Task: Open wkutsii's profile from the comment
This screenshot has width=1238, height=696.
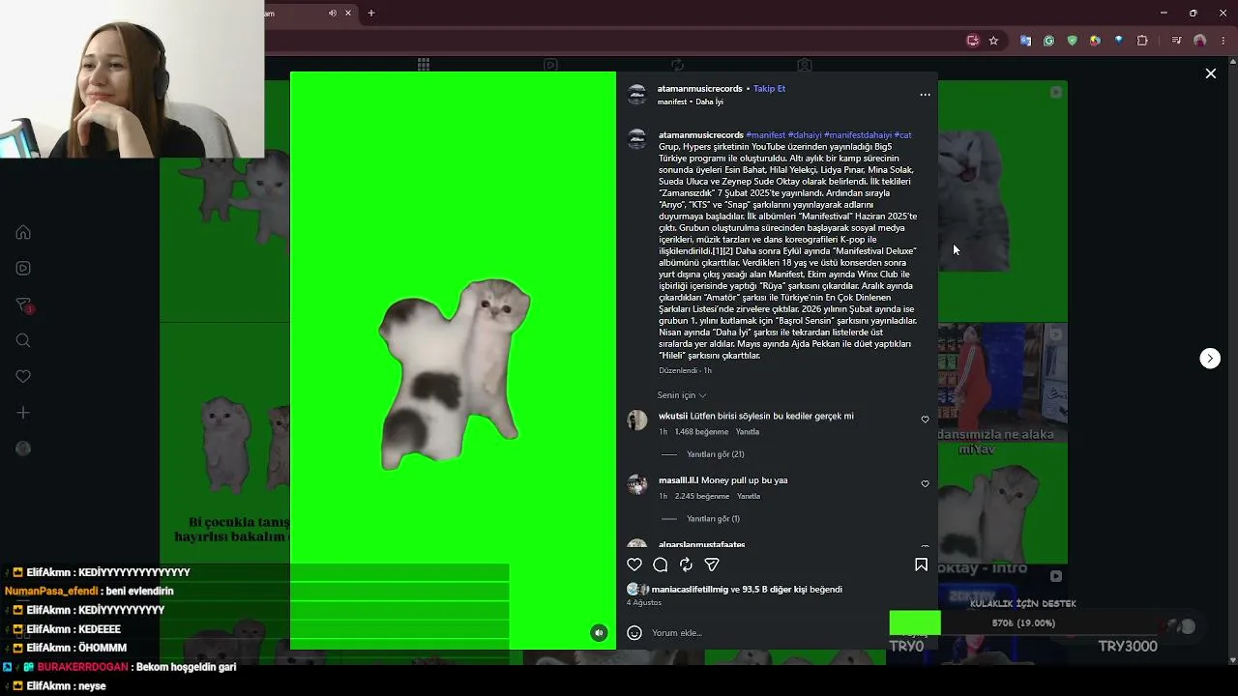Action: (673, 417)
